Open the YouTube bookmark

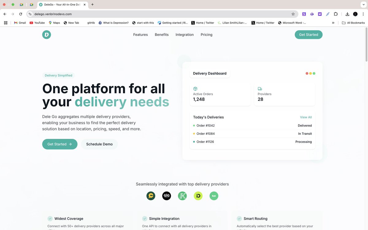pyautogui.click(x=37, y=23)
